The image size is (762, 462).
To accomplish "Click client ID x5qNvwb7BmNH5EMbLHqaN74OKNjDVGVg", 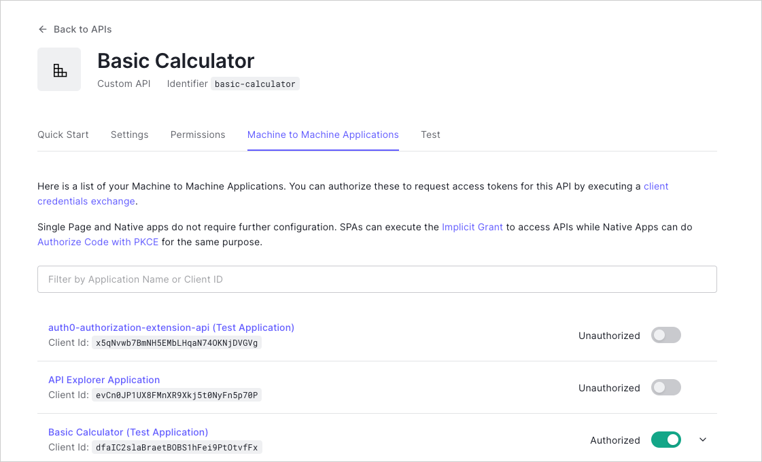I will (x=177, y=342).
